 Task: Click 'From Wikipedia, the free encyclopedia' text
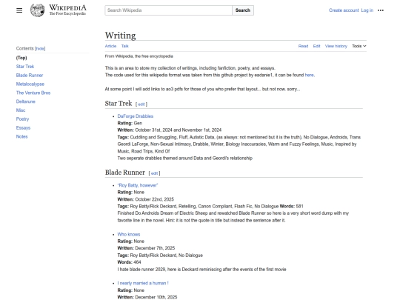[139, 56]
